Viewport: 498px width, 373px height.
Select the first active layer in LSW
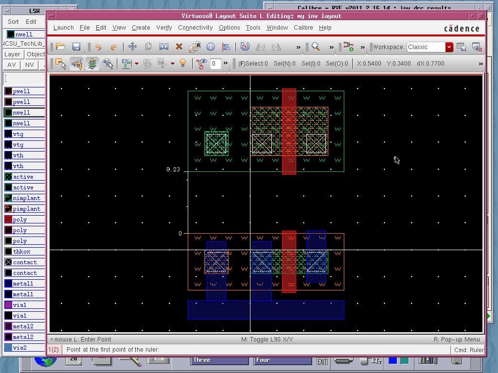tap(24, 177)
